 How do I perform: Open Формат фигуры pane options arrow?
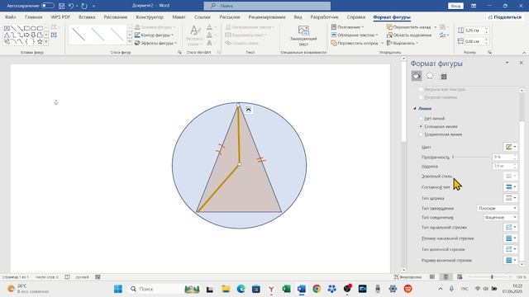click(507, 63)
